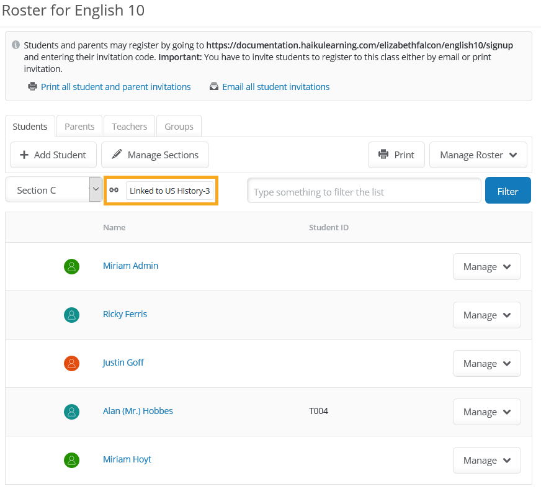Click the Student ID column header

pos(328,227)
